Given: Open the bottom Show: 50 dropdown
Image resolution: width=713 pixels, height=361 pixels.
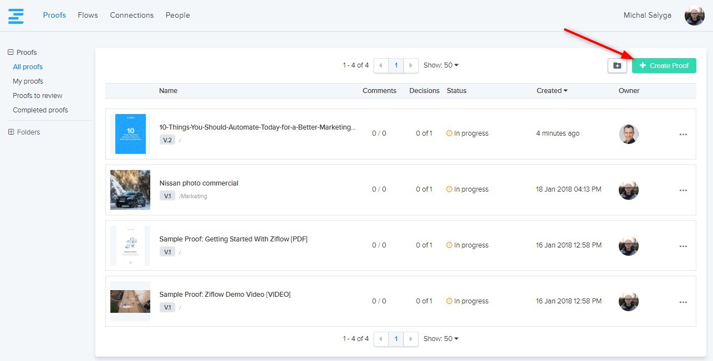Looking at the screenshot, I should 441,339.
